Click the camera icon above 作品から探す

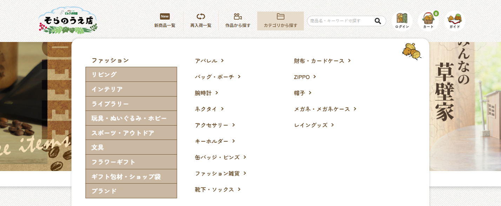coord(238,16)
